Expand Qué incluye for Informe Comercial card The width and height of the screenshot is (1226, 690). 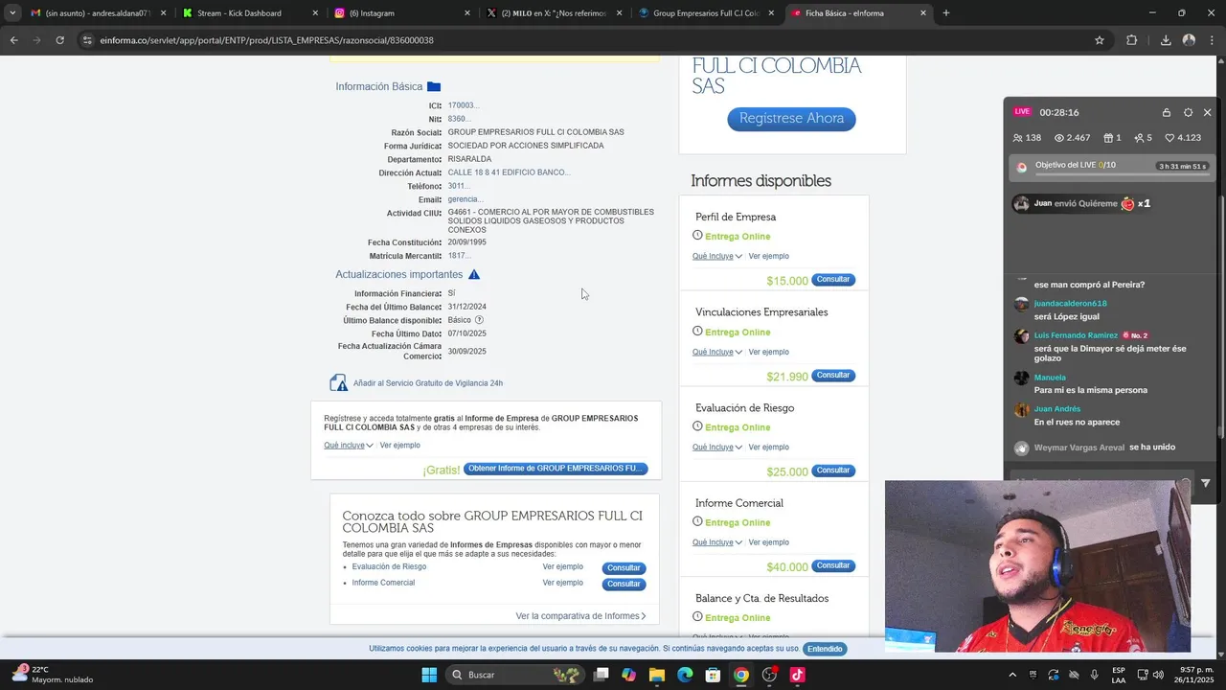tap(717, 542)
